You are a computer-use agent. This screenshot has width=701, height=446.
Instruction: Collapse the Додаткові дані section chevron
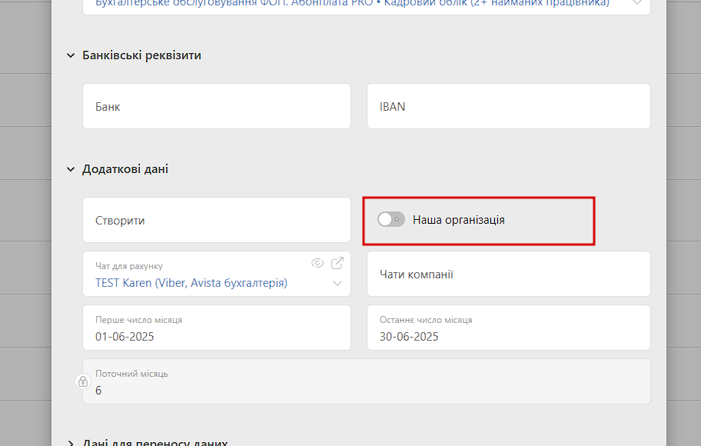point(71,169)
